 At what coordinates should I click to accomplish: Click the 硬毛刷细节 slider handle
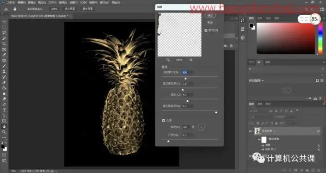click(x=216, y=112)
